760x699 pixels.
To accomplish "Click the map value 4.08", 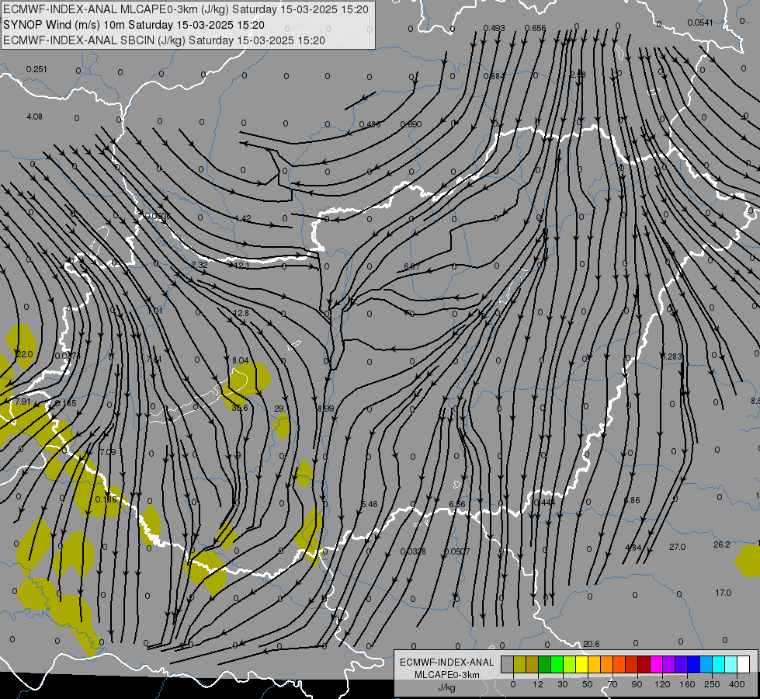I will [34, 117].
